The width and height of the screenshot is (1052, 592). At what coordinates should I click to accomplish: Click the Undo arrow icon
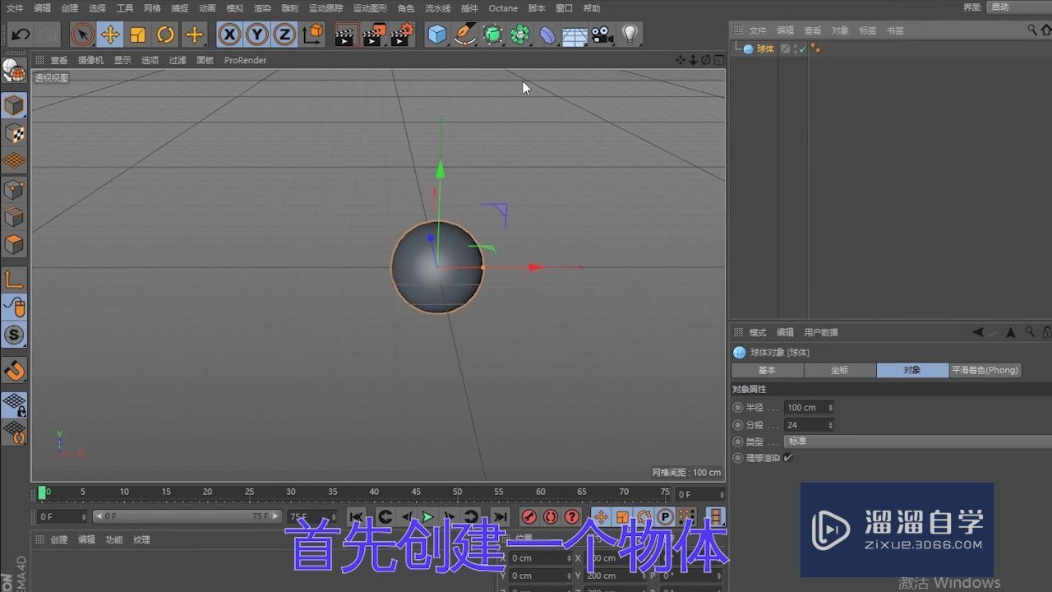click(21, 35)
